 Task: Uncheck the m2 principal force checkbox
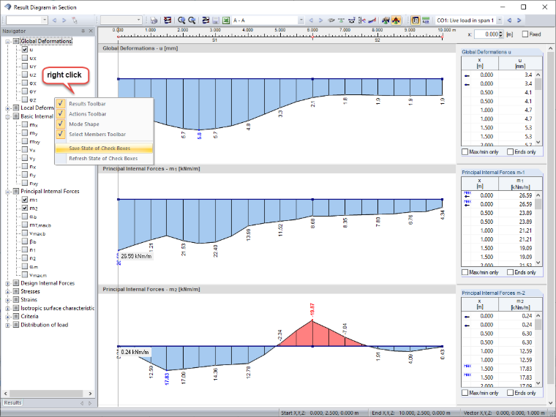coord(24,208)
